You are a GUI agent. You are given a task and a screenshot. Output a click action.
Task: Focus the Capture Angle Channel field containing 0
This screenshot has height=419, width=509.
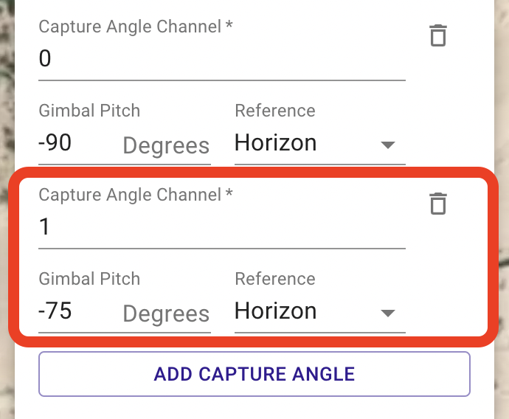[x=222, y=59]
